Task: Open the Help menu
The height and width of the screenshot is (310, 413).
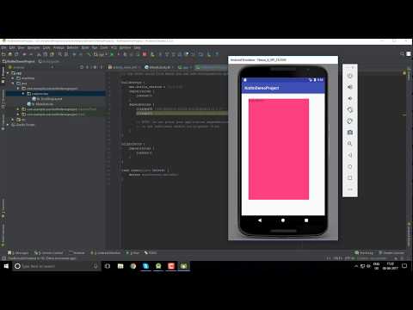Action: (x=137, y=47)
